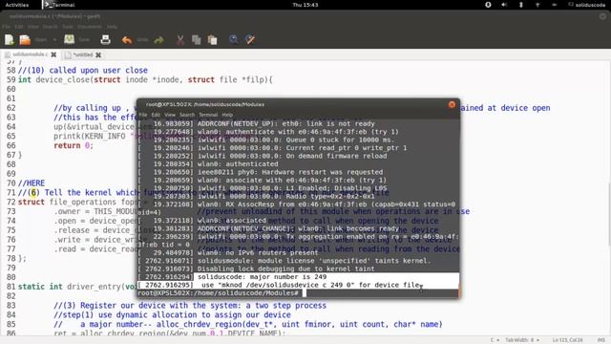Open the terminal window's File menu
The image size is (611, 344).
click(x=143, y=115)
